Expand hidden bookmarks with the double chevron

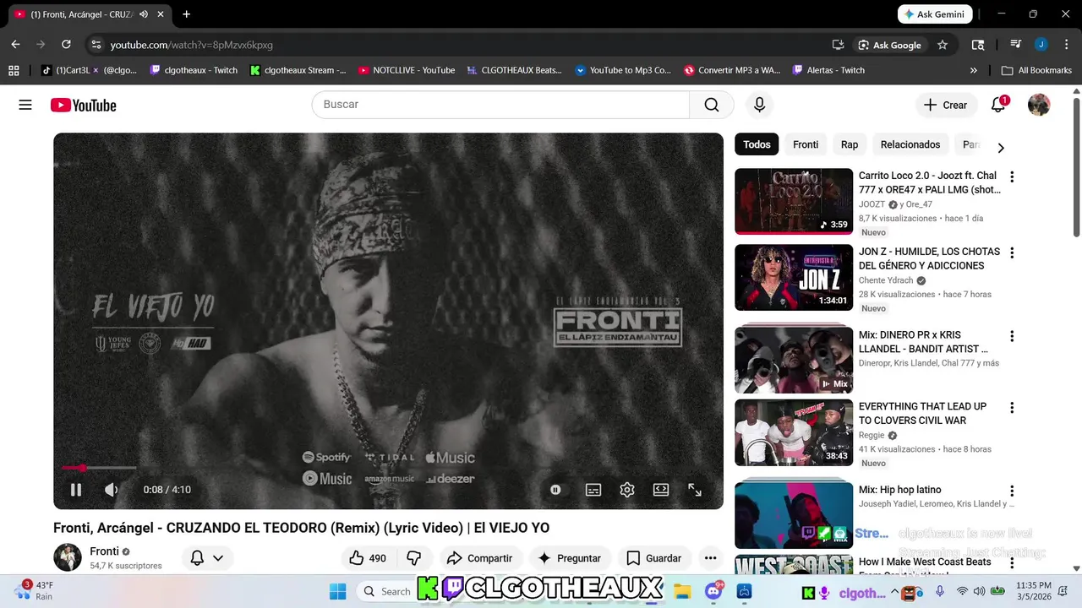coord(974,70)
